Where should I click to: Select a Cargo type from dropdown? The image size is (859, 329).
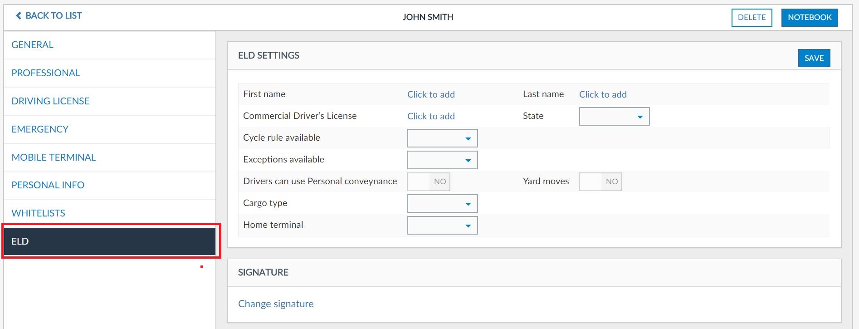(x=442, y=204)
